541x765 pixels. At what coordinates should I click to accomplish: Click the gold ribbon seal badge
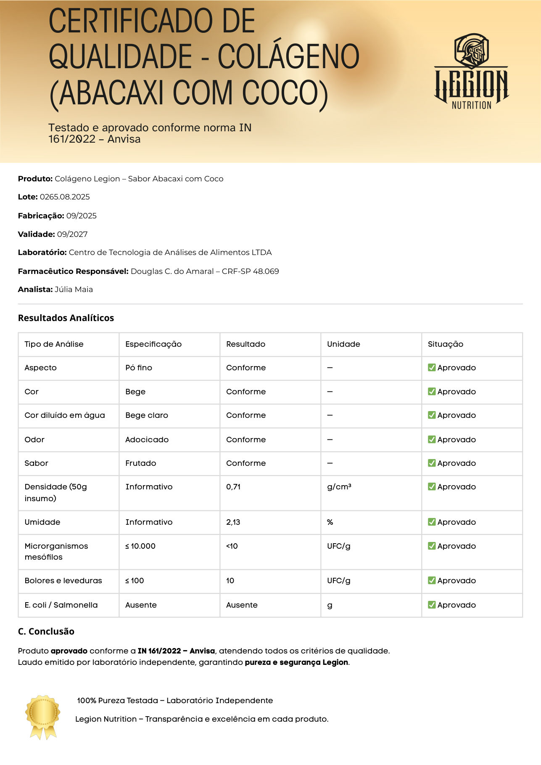(42, 717)
